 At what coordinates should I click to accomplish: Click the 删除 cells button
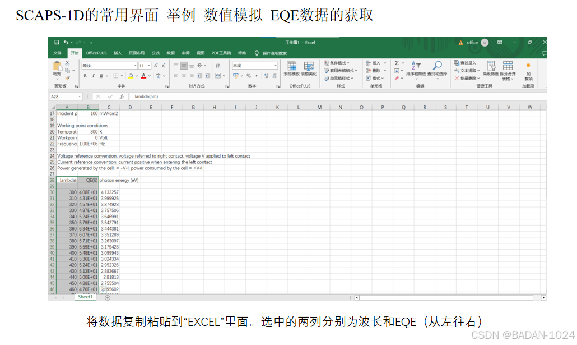pos(376,70)
